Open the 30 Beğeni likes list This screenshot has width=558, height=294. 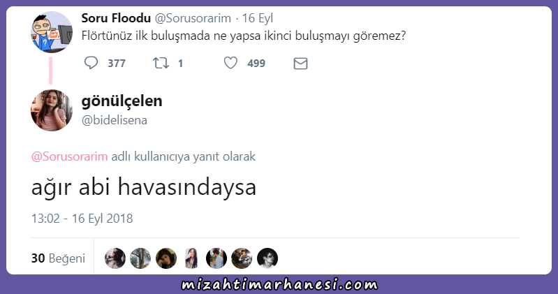[58, 258]
